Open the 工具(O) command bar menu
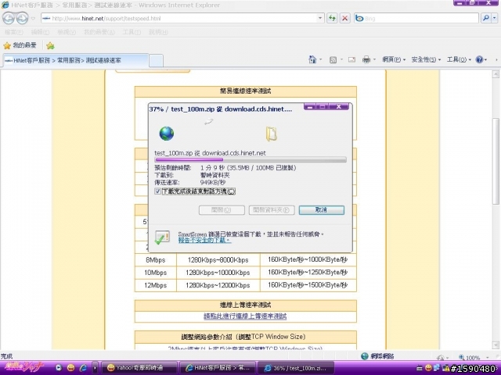The height and width of the screenshot is (375, 501). [459, 59]
